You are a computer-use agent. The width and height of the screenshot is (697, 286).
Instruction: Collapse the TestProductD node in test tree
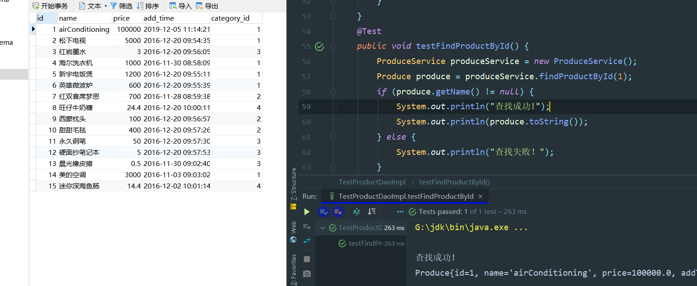(x=323, y=228)
